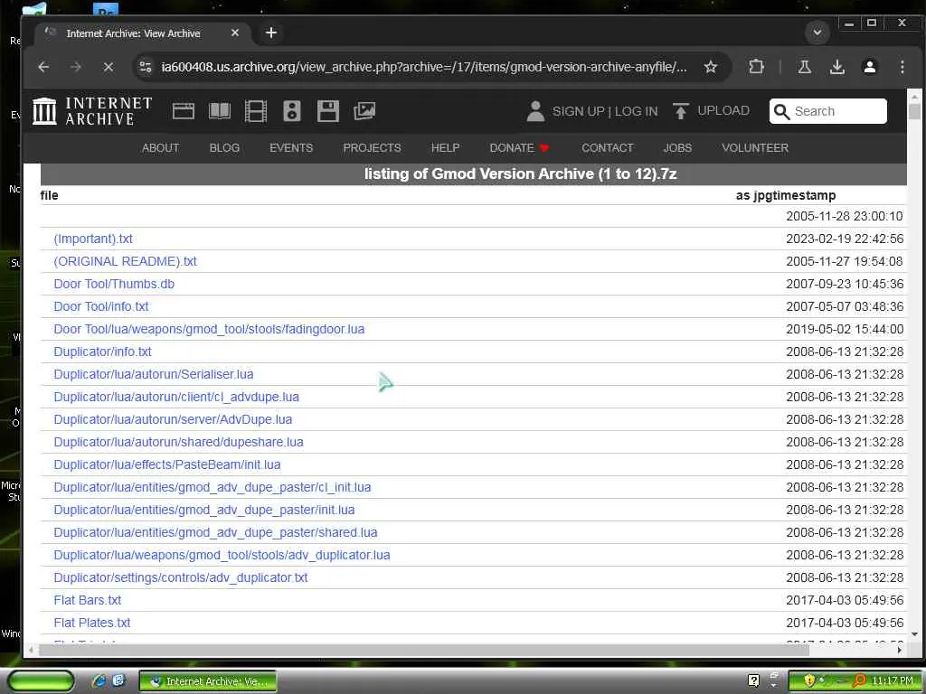Screen dimensions: 926x694
Task: Click the green Start button
Action: (x=42, y=681)
